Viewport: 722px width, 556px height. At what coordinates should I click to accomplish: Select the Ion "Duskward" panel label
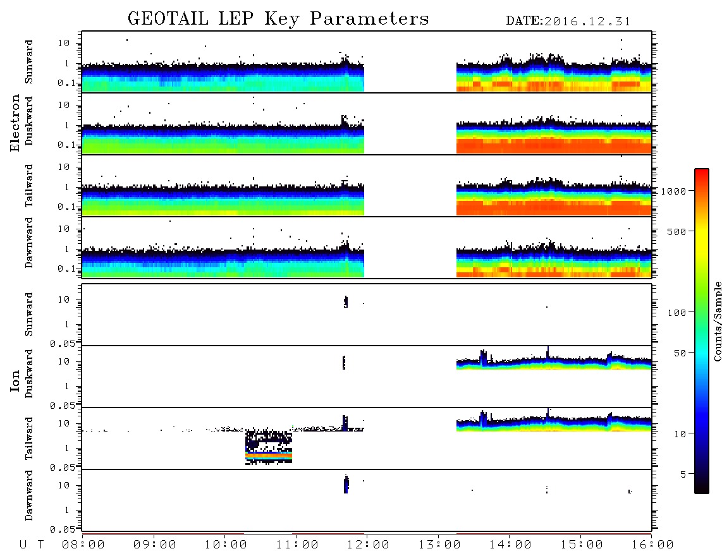coord(29,373)
